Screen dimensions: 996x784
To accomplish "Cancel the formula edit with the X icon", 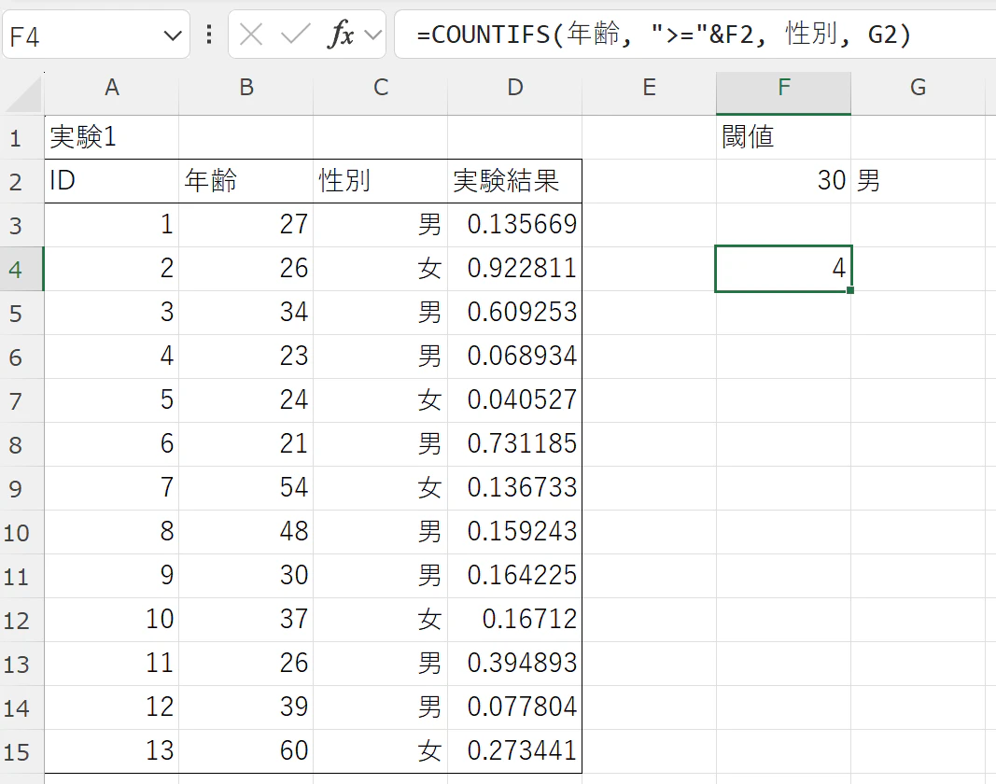I will (251, 35).
